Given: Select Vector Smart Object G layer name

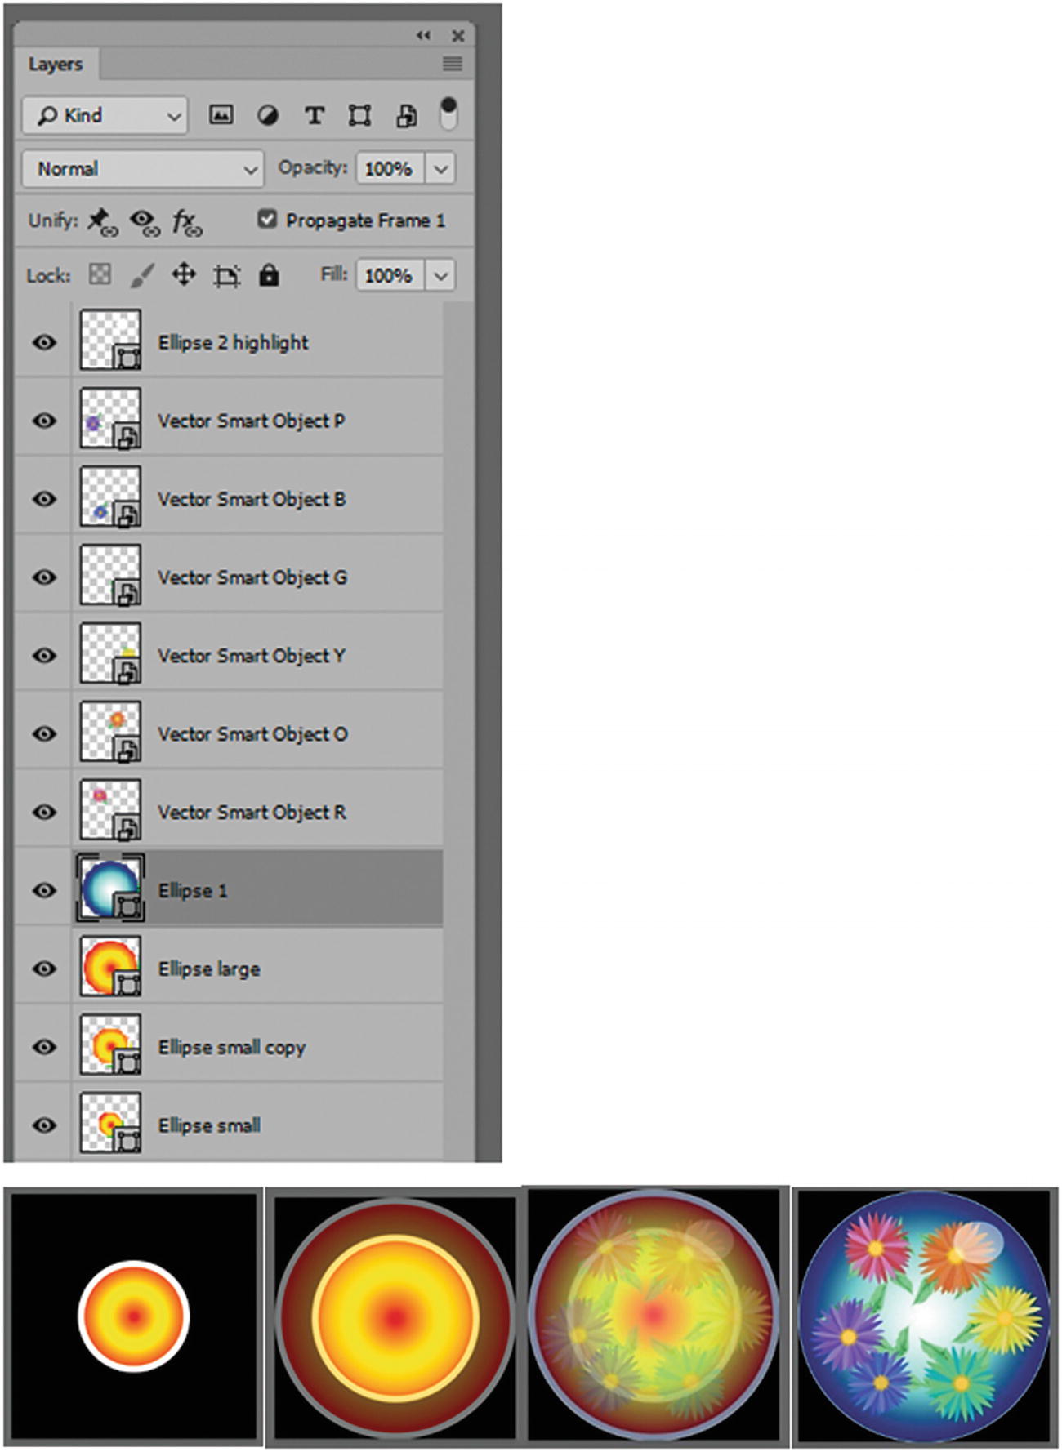Looking at the screenshot, I should pyautogui.click(x=252, y=577).
